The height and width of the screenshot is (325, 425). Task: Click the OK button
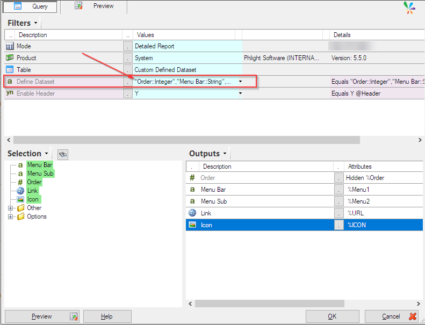332,316
